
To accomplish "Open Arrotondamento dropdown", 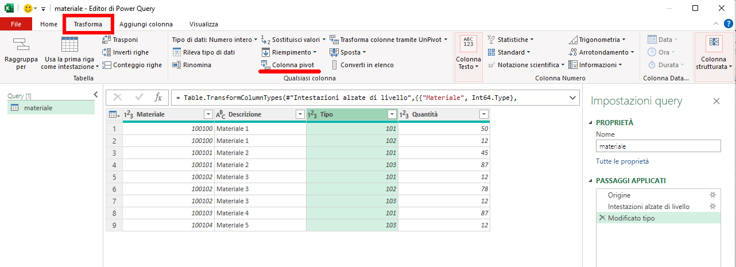I will pos(602,52).
